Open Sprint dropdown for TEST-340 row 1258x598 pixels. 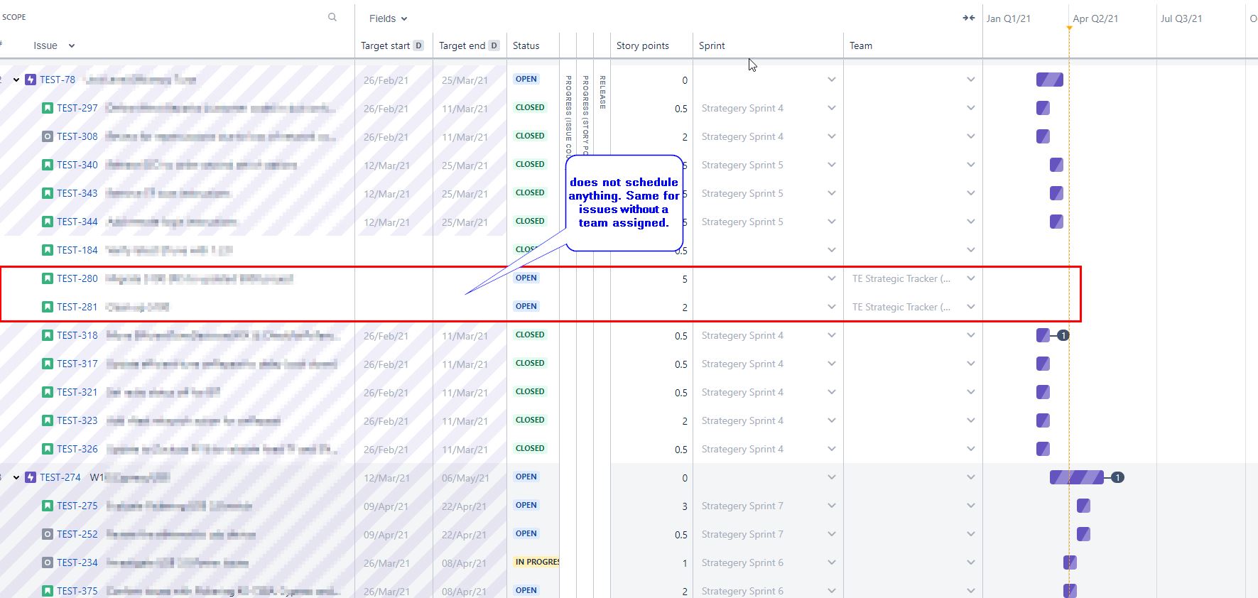pos(832,165)
